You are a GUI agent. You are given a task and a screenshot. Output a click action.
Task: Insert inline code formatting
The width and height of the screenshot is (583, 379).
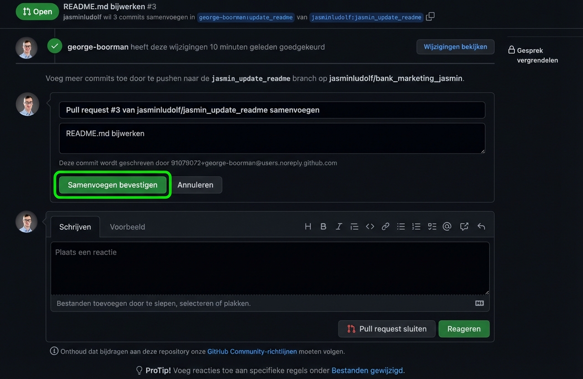pos(370,226)
